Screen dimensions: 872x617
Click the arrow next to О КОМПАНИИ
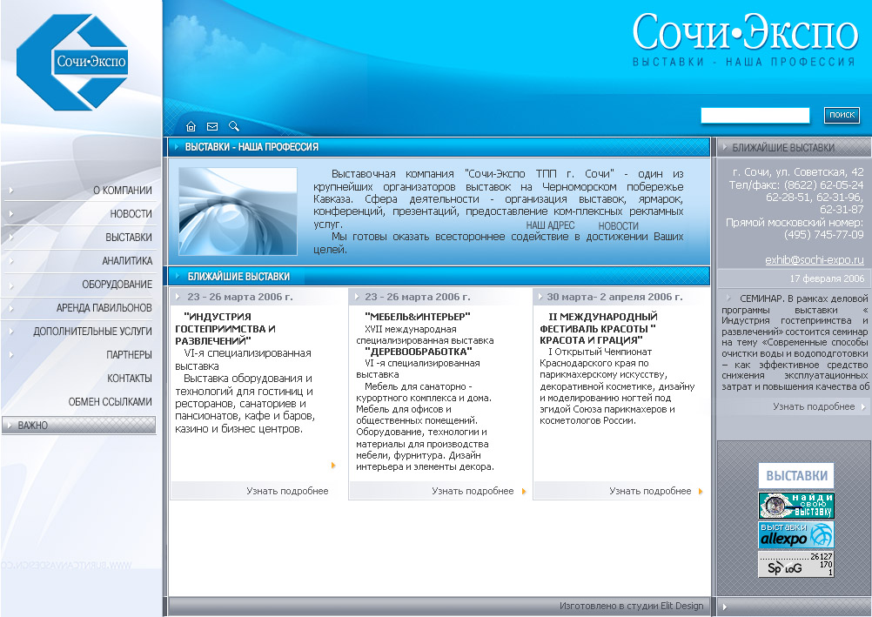click(x=11, y=191)
